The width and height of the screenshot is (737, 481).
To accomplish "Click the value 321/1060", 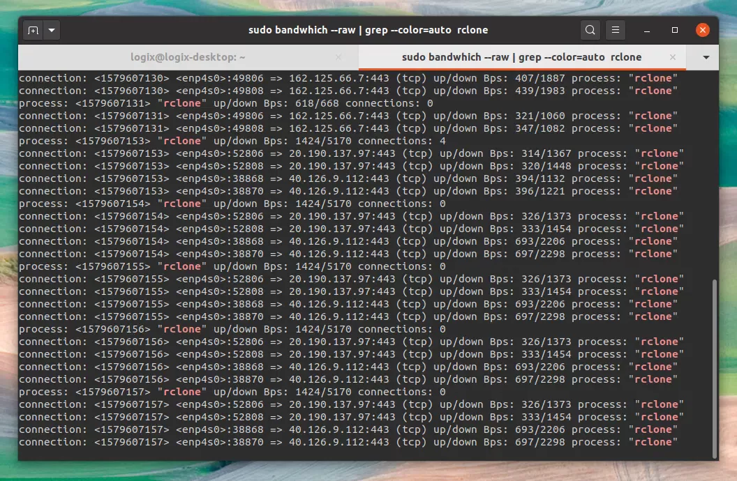I will pos(540,116).
